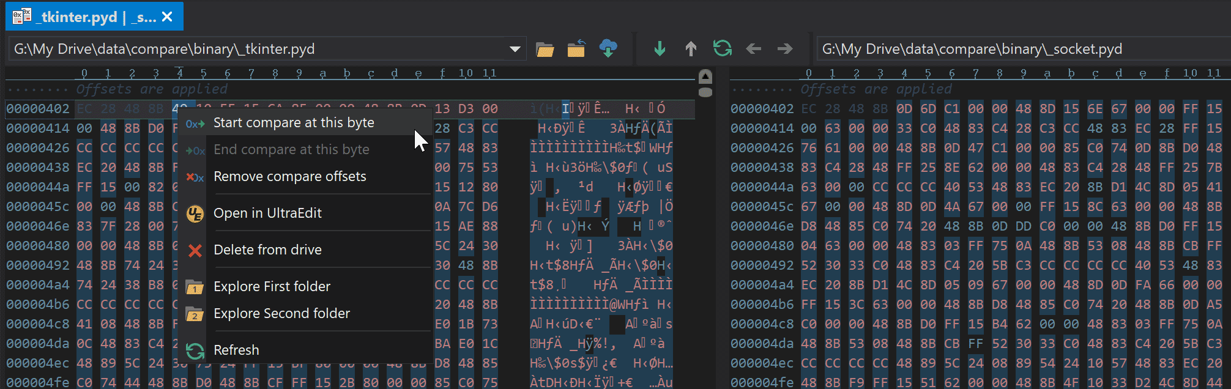Click the gray left arrow button
The width and height of the screenshot is (1231, 389).
pyautogui.click(x=754, y=48)
